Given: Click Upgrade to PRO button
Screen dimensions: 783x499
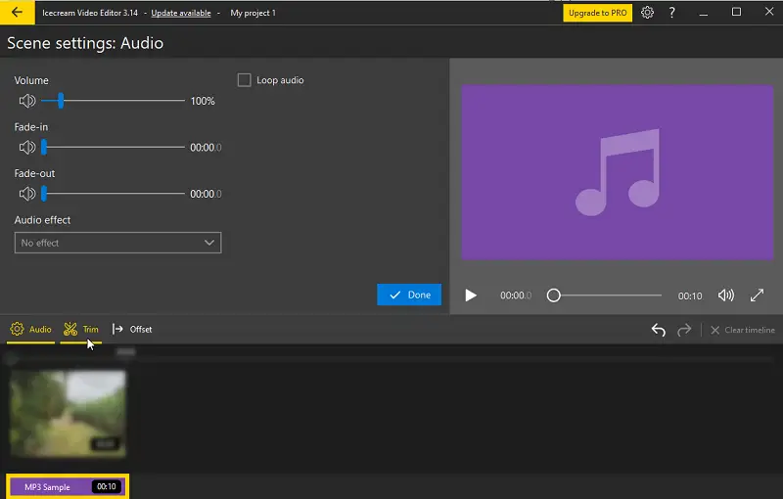Looking at the screenshot, I should point(598,13).
